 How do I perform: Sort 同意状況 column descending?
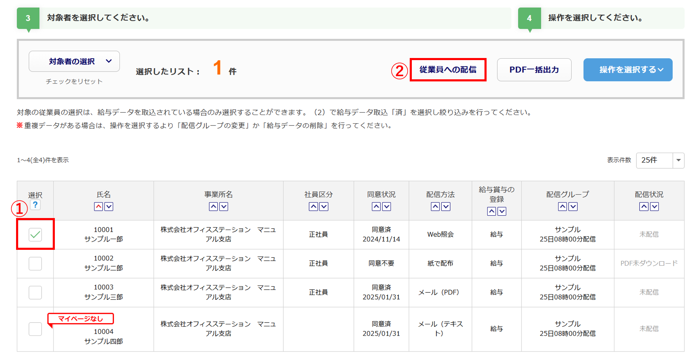387,207
